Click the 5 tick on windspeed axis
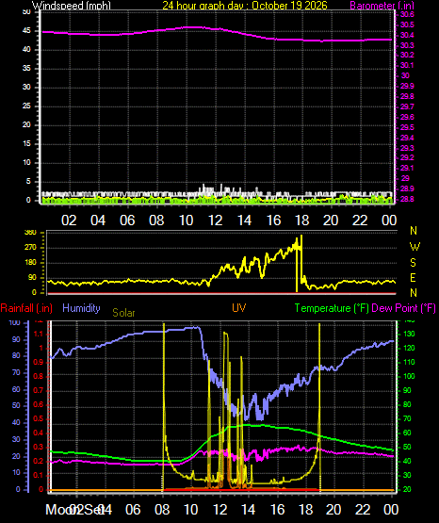The width and height of the screenshot is (439, 523). pyautogui.click(x=28, y=182)
